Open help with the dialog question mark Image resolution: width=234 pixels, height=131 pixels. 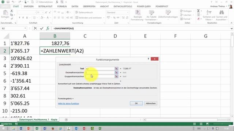(148, 59)
